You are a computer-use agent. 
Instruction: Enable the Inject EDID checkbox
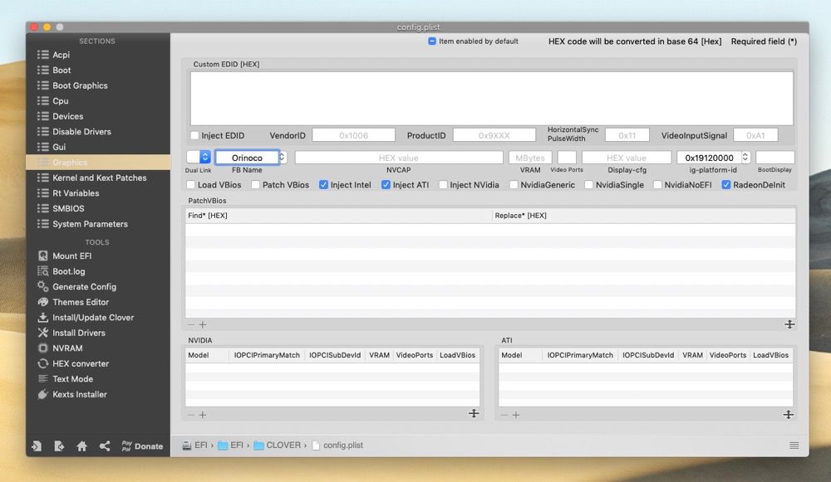coord(194,135)
